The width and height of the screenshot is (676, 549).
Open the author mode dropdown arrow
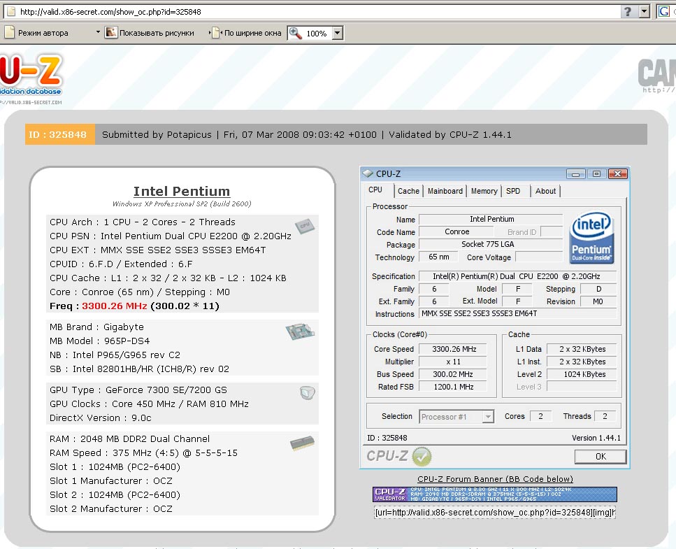[x=98, y=32]
